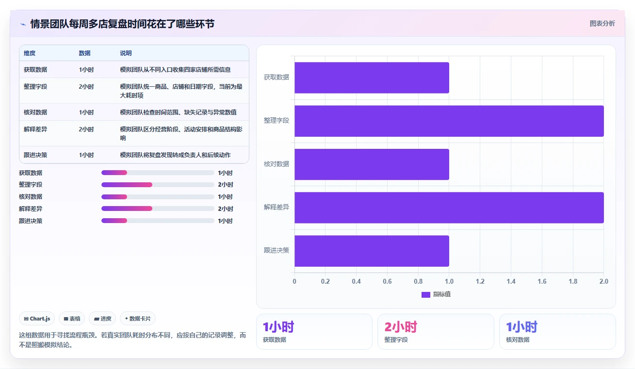Click the 解释差异 bar in the chart
635x369 pixels.
pos(449,208)
